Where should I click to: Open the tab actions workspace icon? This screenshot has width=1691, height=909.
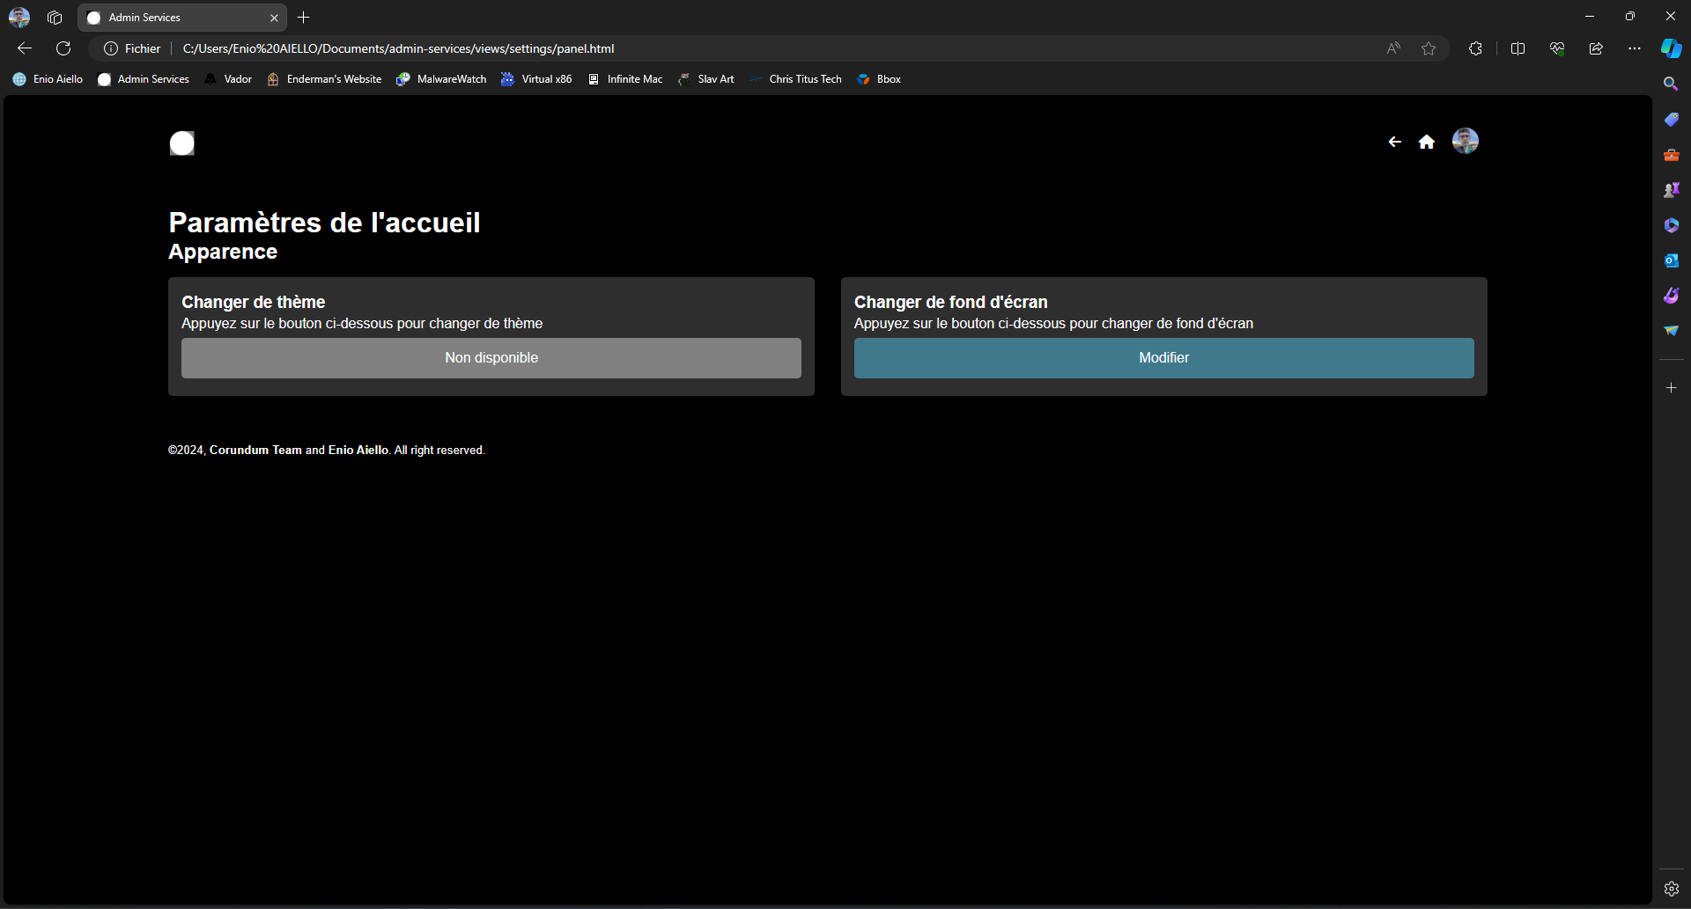[x=55, y=17]
